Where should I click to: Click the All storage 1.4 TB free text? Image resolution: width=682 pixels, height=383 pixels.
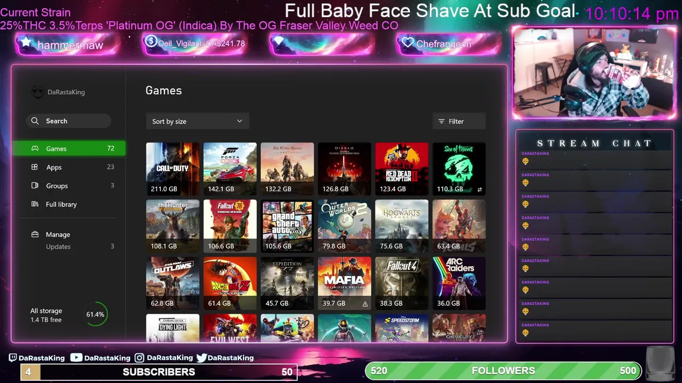click(46, 315)
